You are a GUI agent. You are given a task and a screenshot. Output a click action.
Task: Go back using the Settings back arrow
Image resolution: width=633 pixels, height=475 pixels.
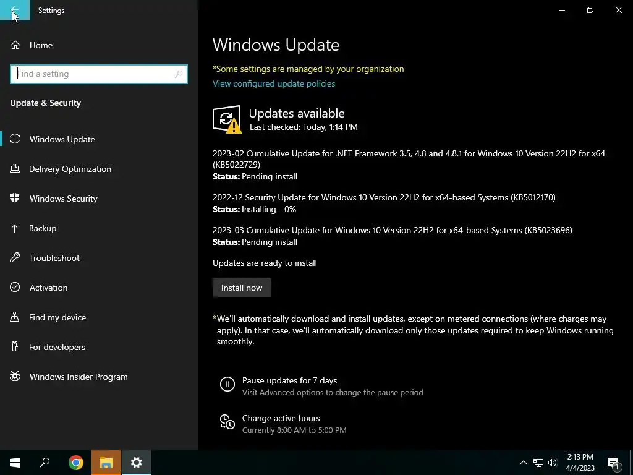click(x=15, y=10)
